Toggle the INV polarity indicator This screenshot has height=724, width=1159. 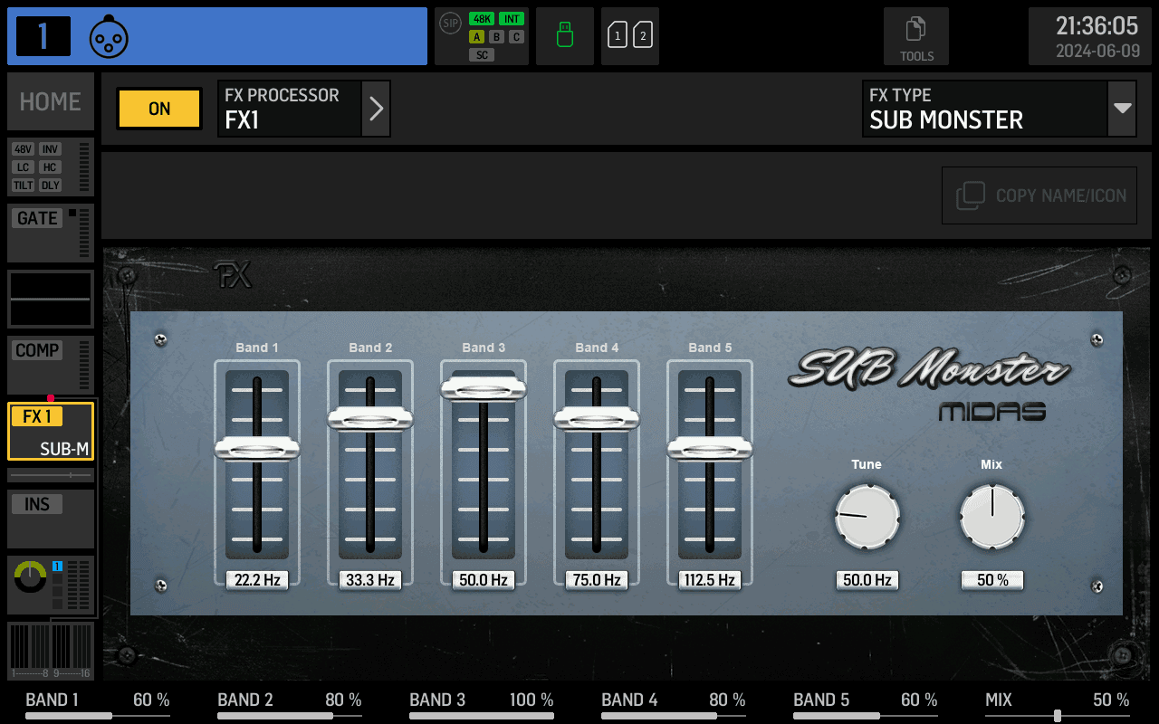coord(50,149)
